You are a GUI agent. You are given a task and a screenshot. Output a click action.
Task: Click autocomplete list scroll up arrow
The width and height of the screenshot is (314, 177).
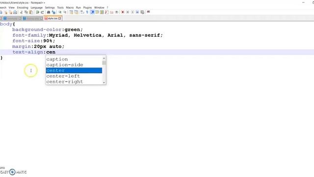(x=104, y=59)
